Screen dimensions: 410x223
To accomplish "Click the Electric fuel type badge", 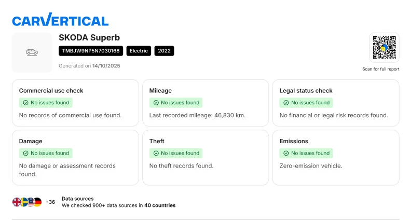I will click(x=139, y=51).
